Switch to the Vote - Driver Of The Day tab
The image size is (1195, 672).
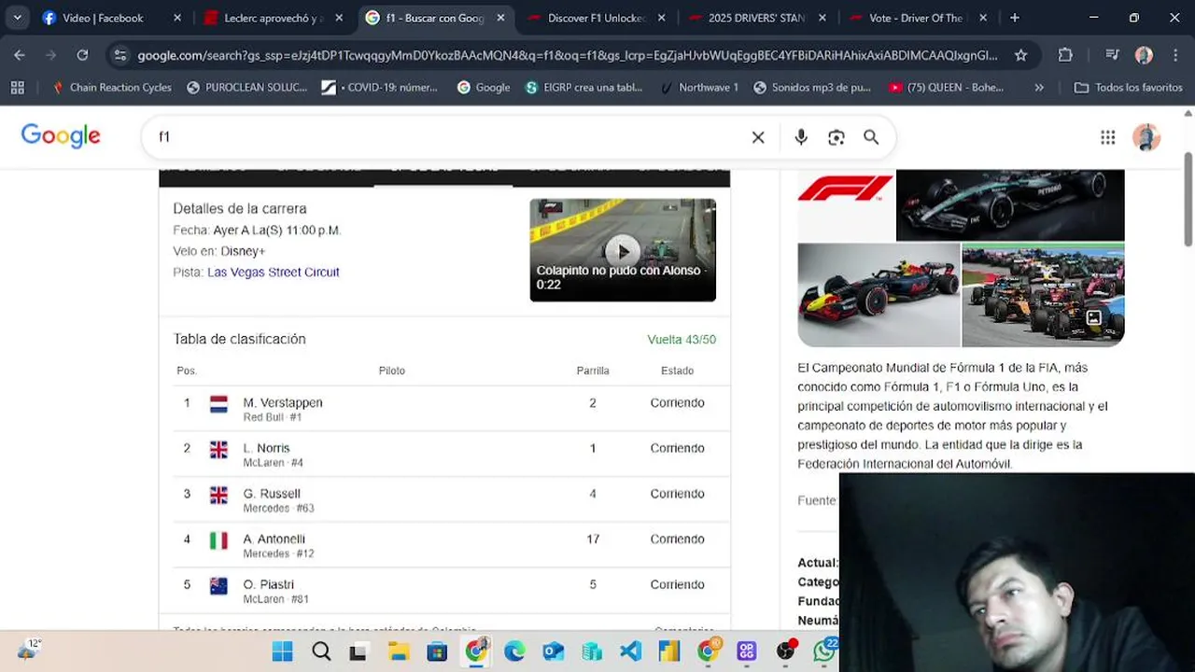tap(916, 18)
